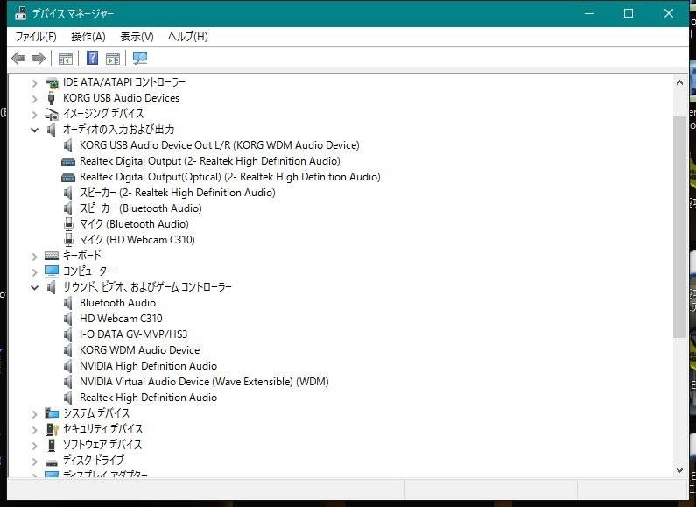
Task: Click the Realtek Digital Output(Optical) device icon
Action: click(x=68, y=178)
